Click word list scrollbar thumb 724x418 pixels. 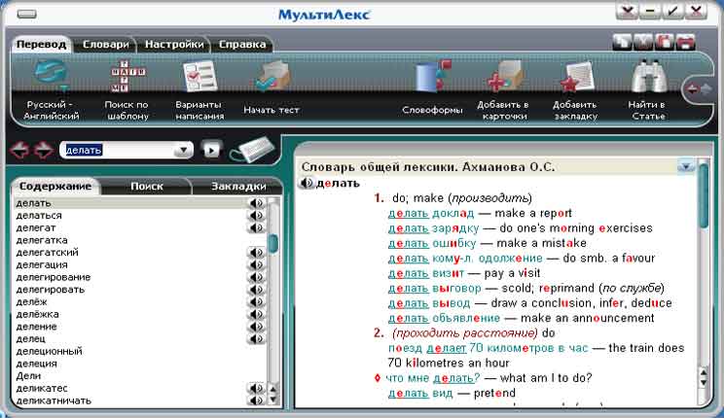click(273, 243)
